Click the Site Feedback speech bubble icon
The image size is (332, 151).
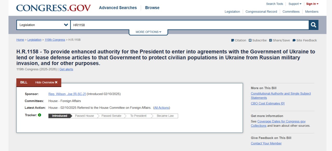tap(294, 40)
